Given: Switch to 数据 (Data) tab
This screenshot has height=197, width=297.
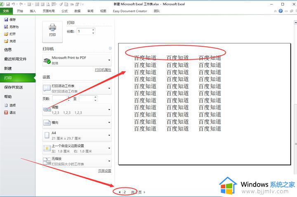Looking at the screenshot, I should 78,11.
